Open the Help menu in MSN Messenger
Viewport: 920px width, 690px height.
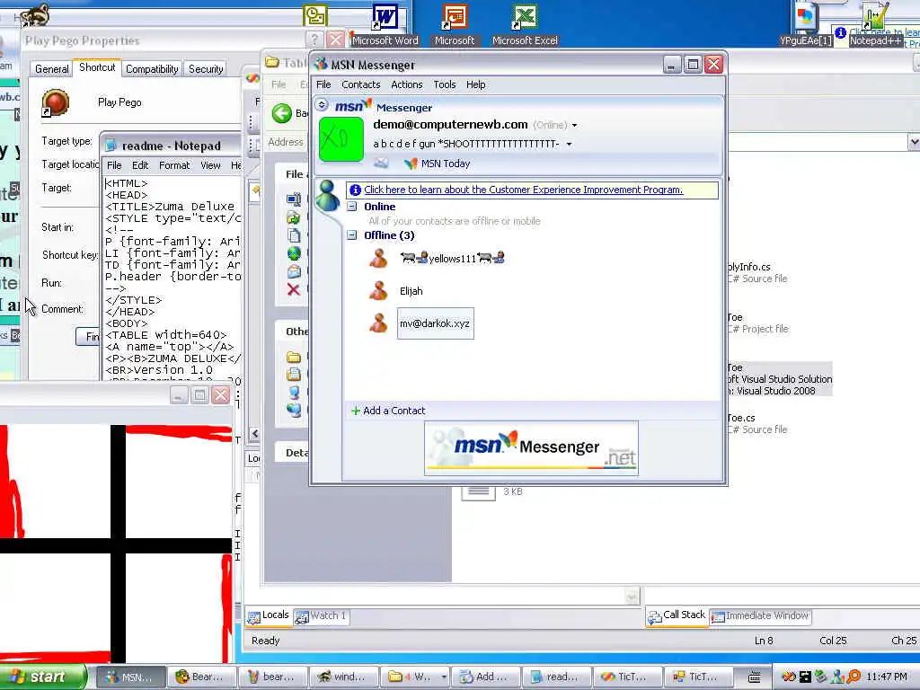coord(476,85)
